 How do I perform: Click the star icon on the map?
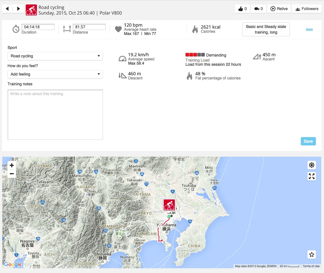[312, 255]
